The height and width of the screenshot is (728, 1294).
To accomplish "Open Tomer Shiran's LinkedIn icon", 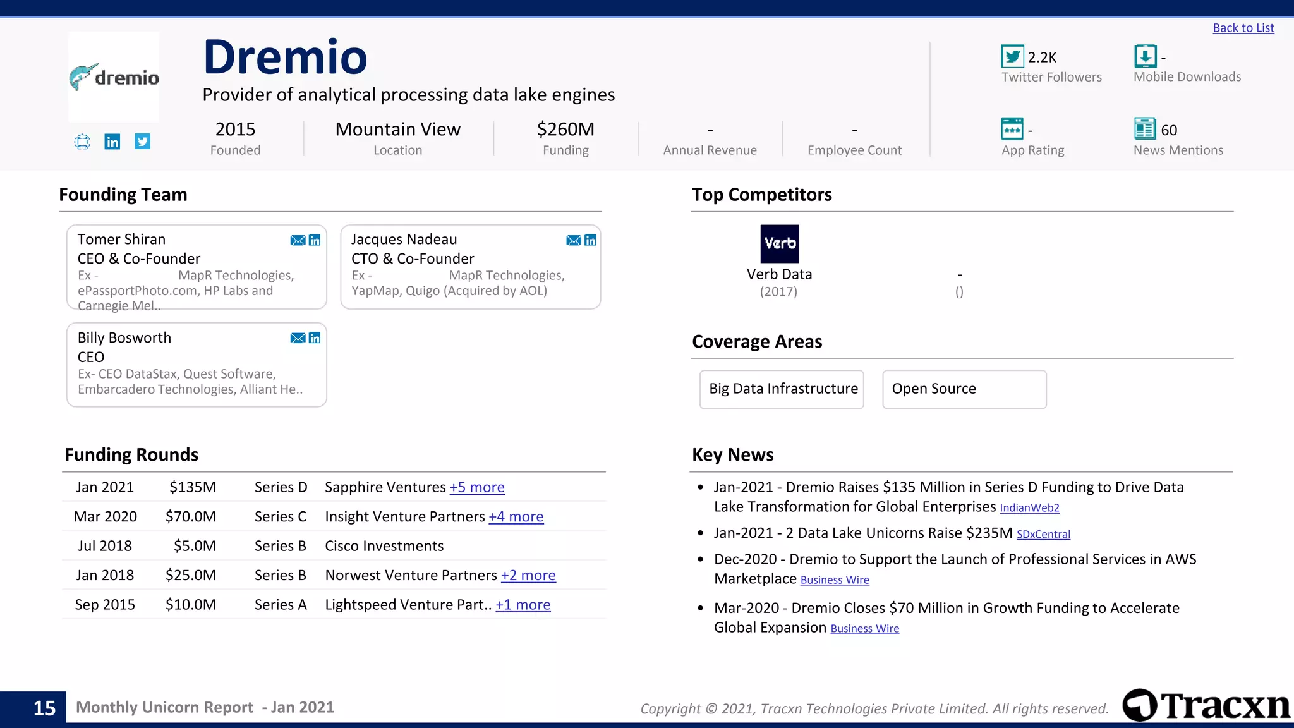I will coord(315,240).
